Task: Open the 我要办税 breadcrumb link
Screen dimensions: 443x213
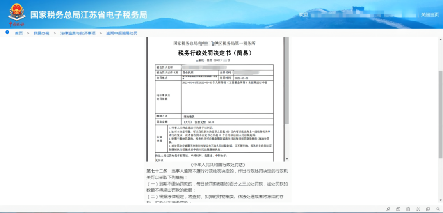Action: [x=41, y=33]
